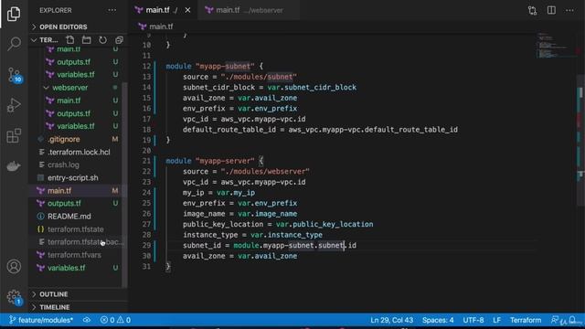Open outputs.tf inside the webserver folder
Image resolution: width=585 pixels, height=329 pixels.
73,113
